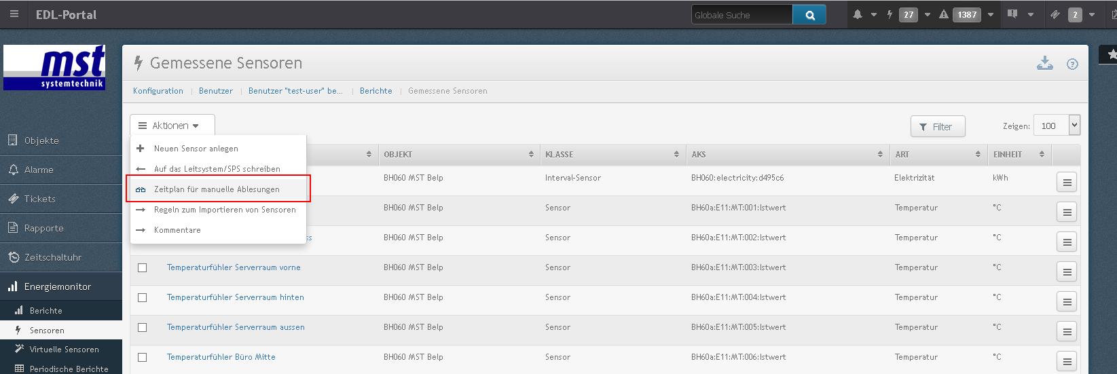Viewport: 1117px width, 374px height.
Task: Tick checkbox for Temperaturfühler Serverraum hinten
Action: pos(143,297)
